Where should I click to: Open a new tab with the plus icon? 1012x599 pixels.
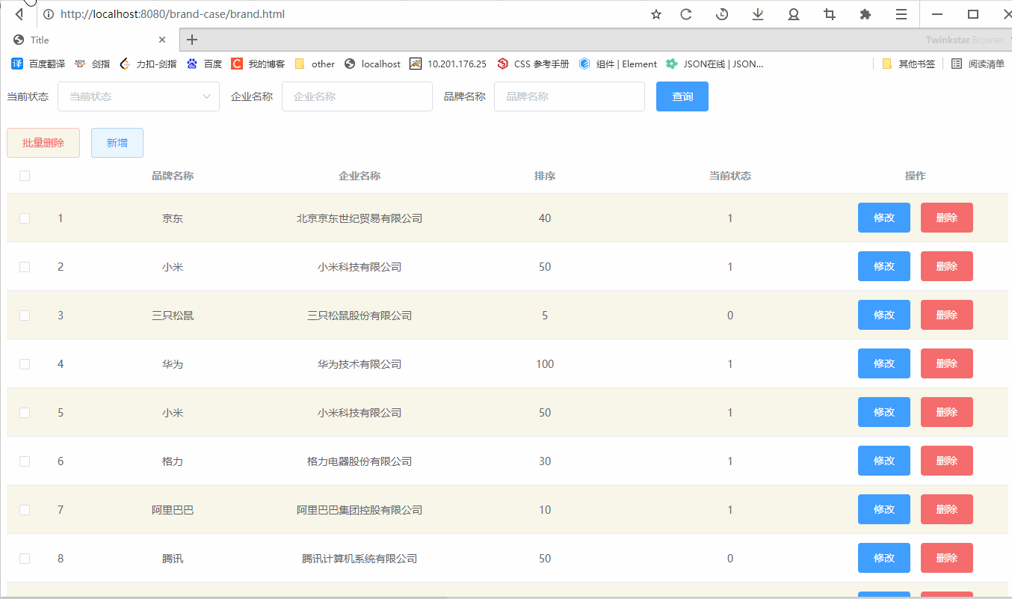[x=192, y=40]
